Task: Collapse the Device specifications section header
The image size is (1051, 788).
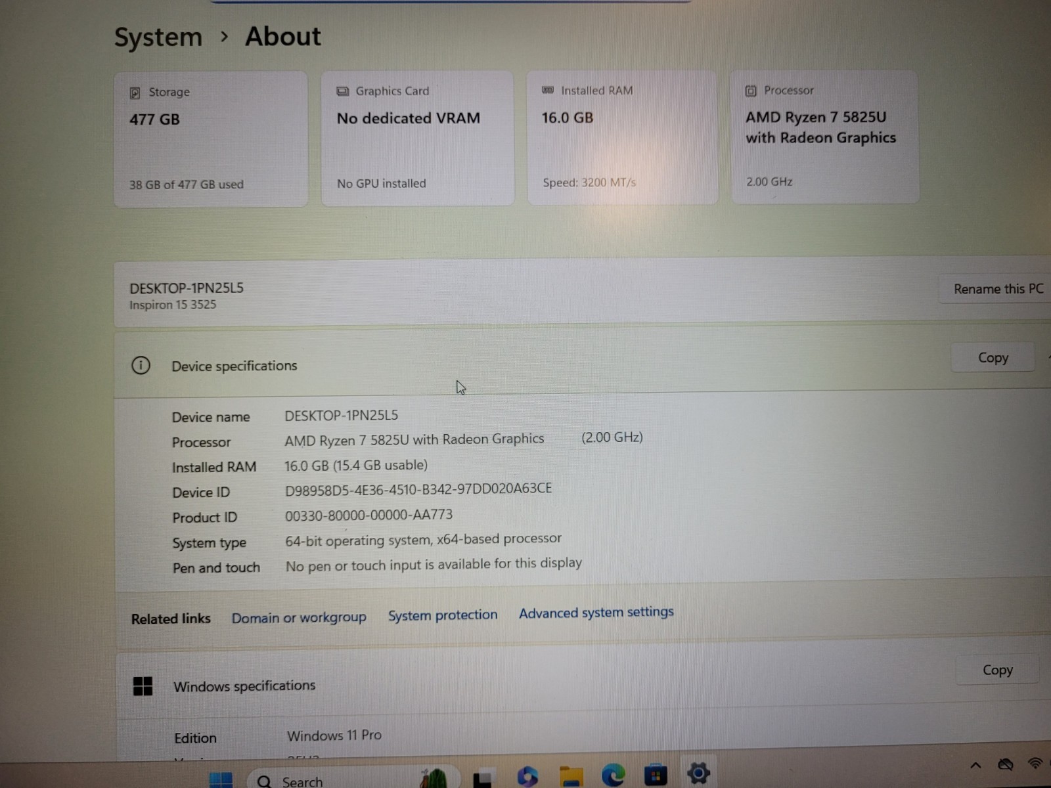Action: point(583,362)
